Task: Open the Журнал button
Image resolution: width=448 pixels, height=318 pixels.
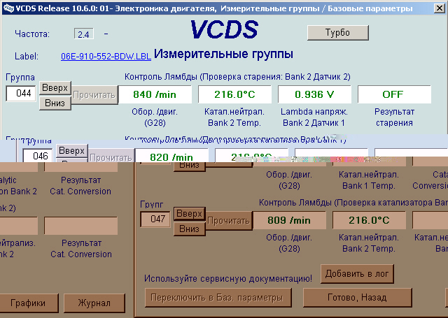Action: pyautogui.click(x=94, y=303)
